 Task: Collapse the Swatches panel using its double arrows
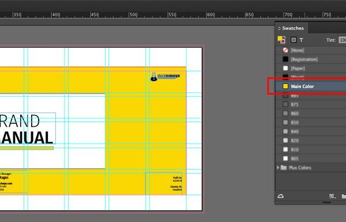(279, 28)
